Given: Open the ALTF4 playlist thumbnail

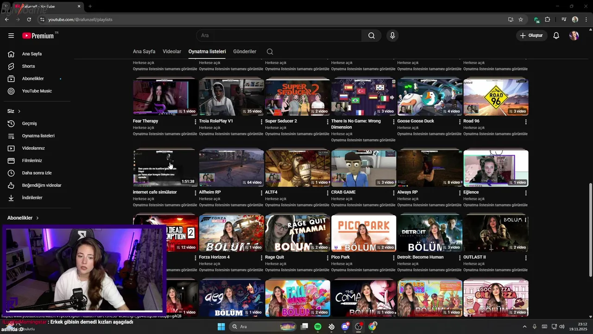Looking at the screenshot, I should coord(297,168).
